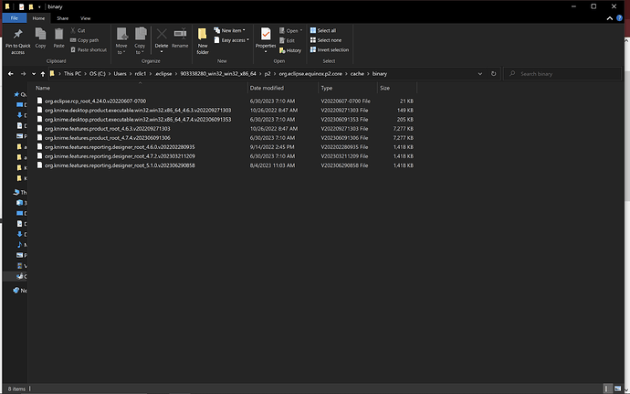
Task: Select reporting.designer_root_4.6.0 file
Action: pos(120,147)
